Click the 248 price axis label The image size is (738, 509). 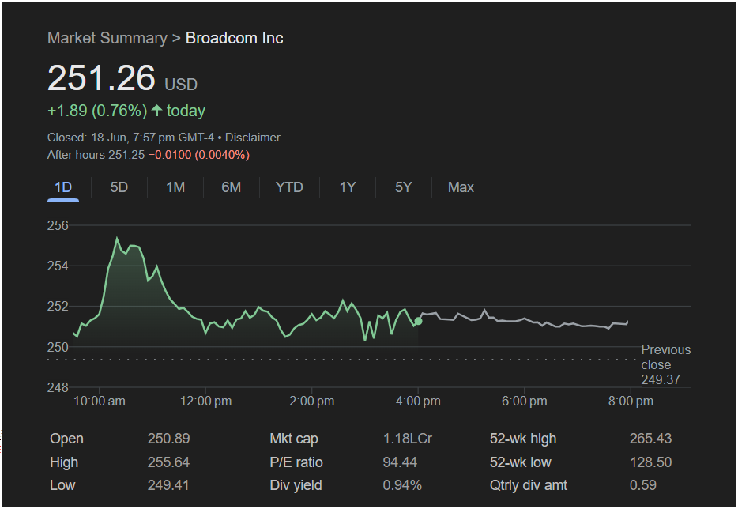pyautogui.click(x=58, y=387)
